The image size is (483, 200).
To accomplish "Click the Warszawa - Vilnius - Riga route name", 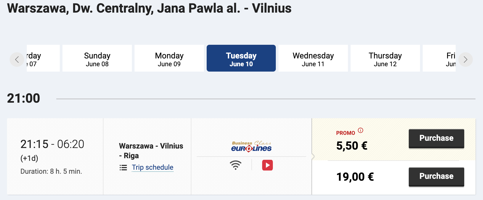I will [x=151, y=151].
